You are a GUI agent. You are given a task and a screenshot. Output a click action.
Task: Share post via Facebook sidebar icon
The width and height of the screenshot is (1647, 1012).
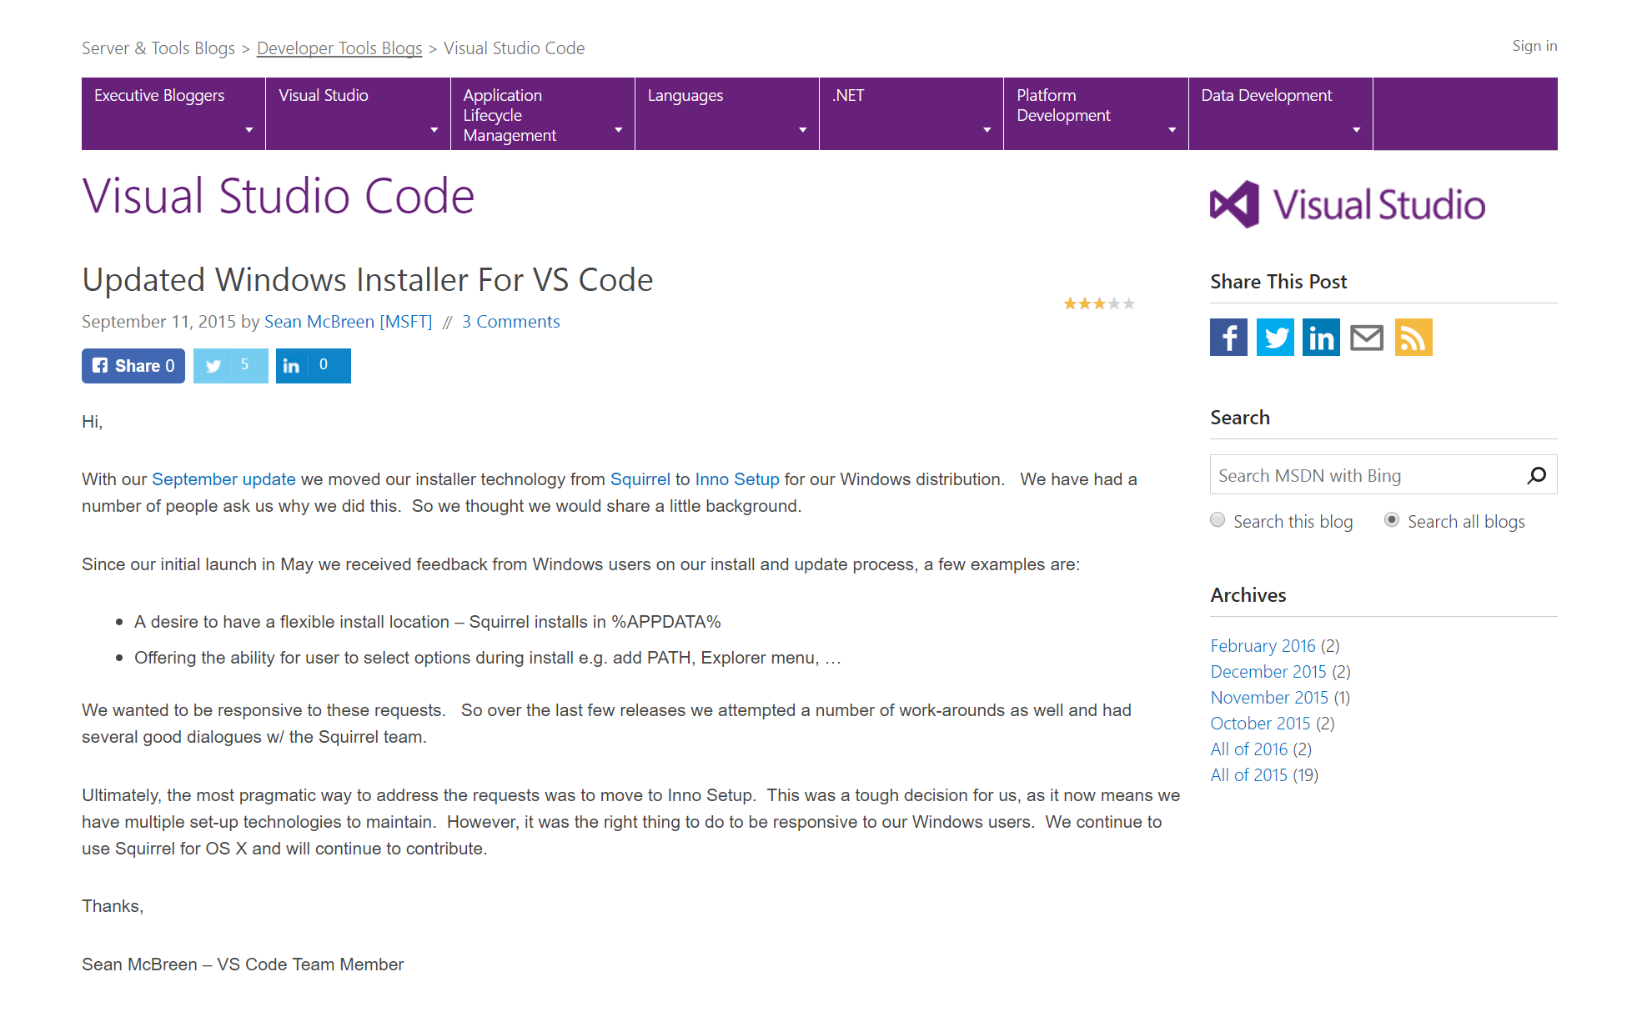(x=1228, y=338)
